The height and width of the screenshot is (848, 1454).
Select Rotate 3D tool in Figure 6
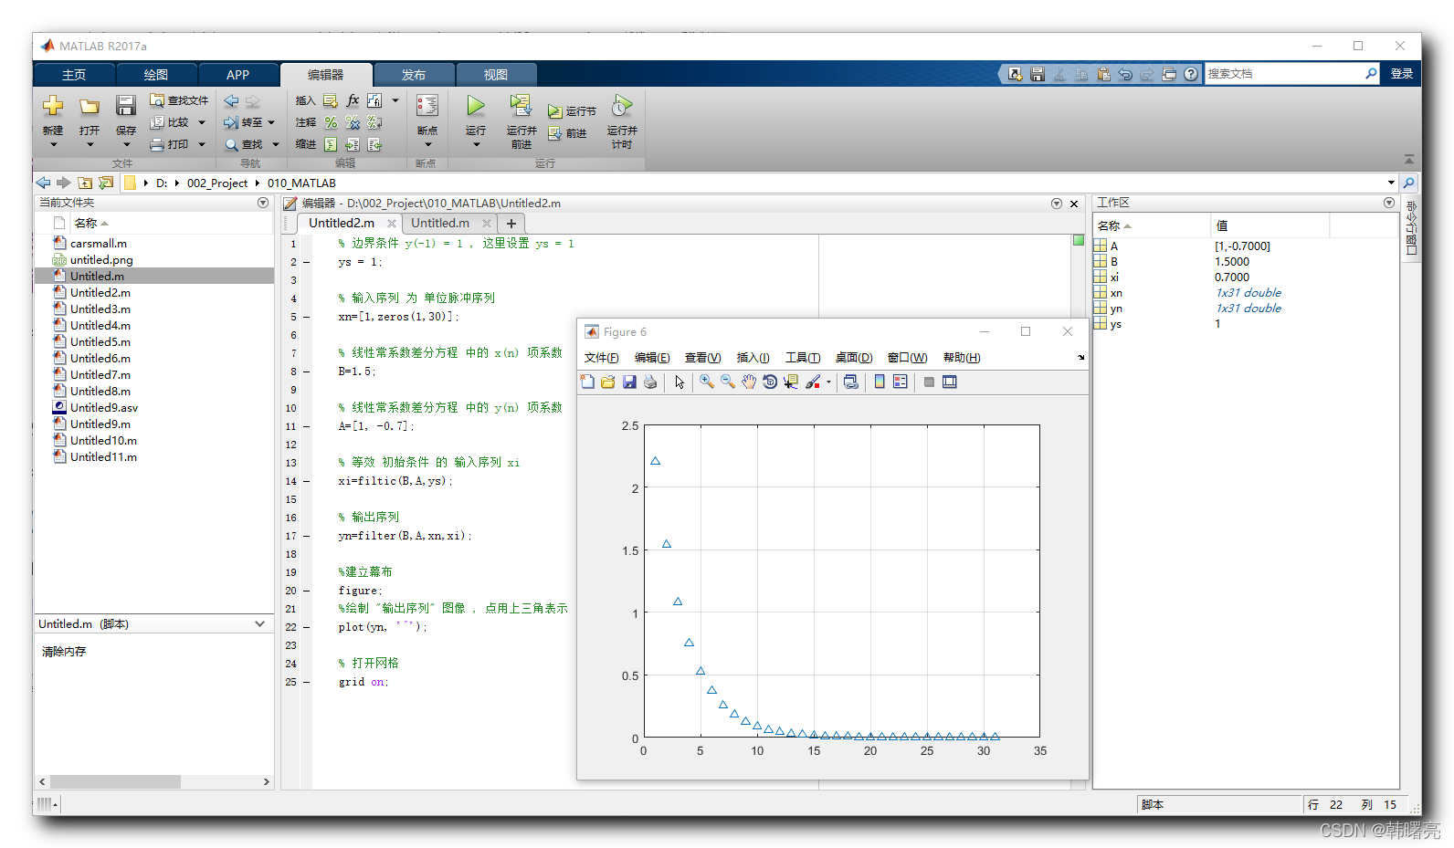point(770,382)
